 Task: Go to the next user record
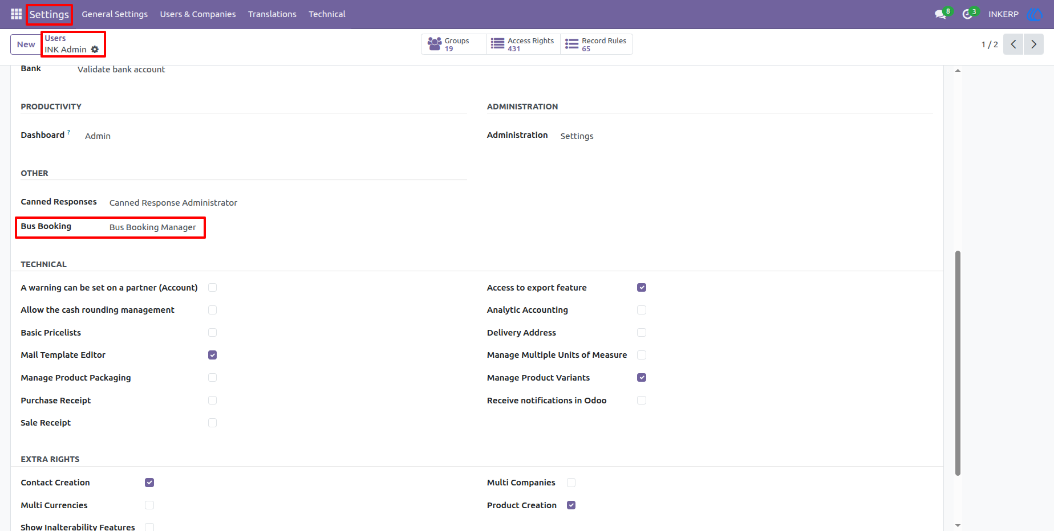tap(1033, 44)
